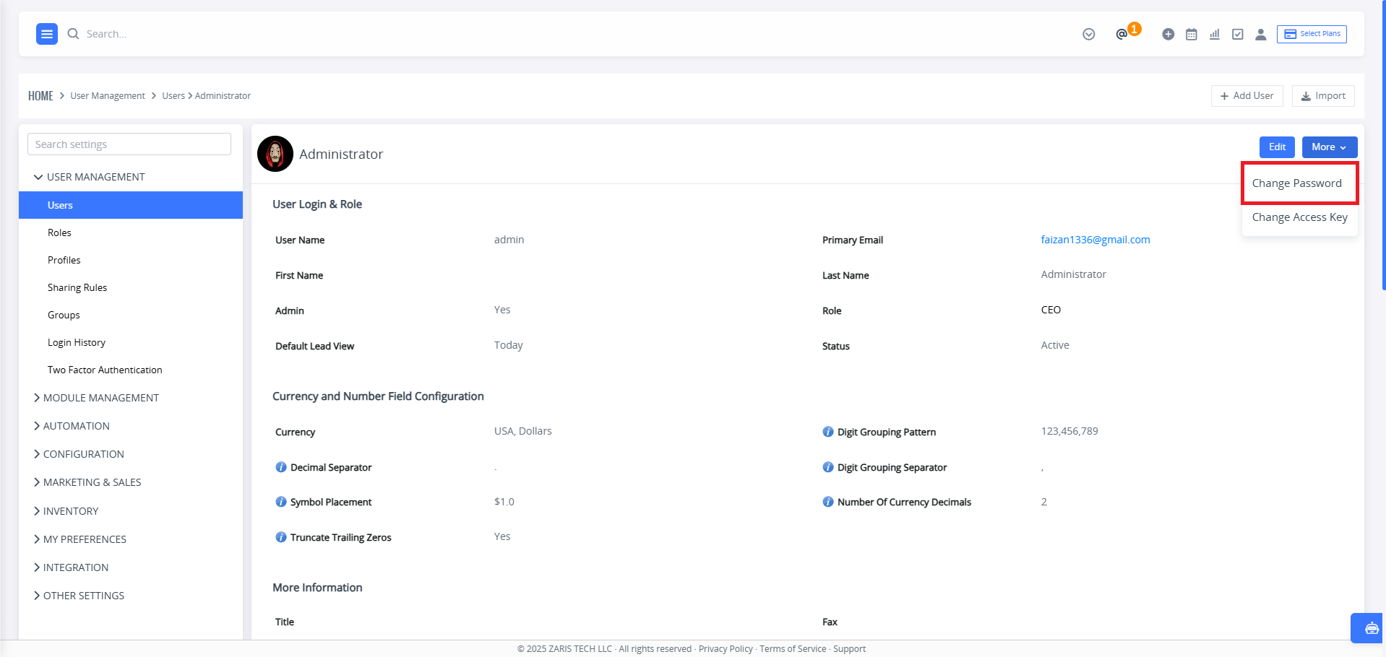Open the faizan1336@gmail.com email link
This screenshot has height=657, width=1386.
pos(1096,240)
